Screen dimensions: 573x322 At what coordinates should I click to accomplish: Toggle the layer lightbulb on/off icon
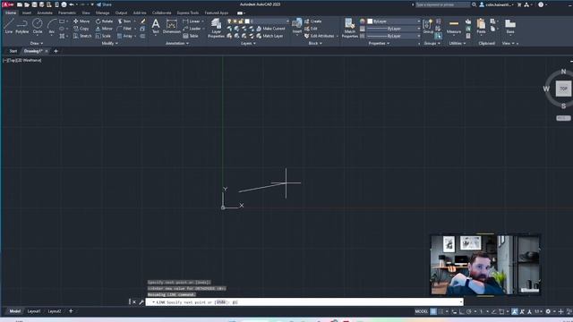229,21
